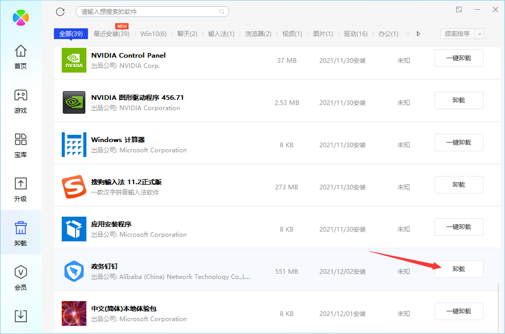Show previous category tabs with the left arrow
Screen dimensions: 505x334
(x=408, y=34)
